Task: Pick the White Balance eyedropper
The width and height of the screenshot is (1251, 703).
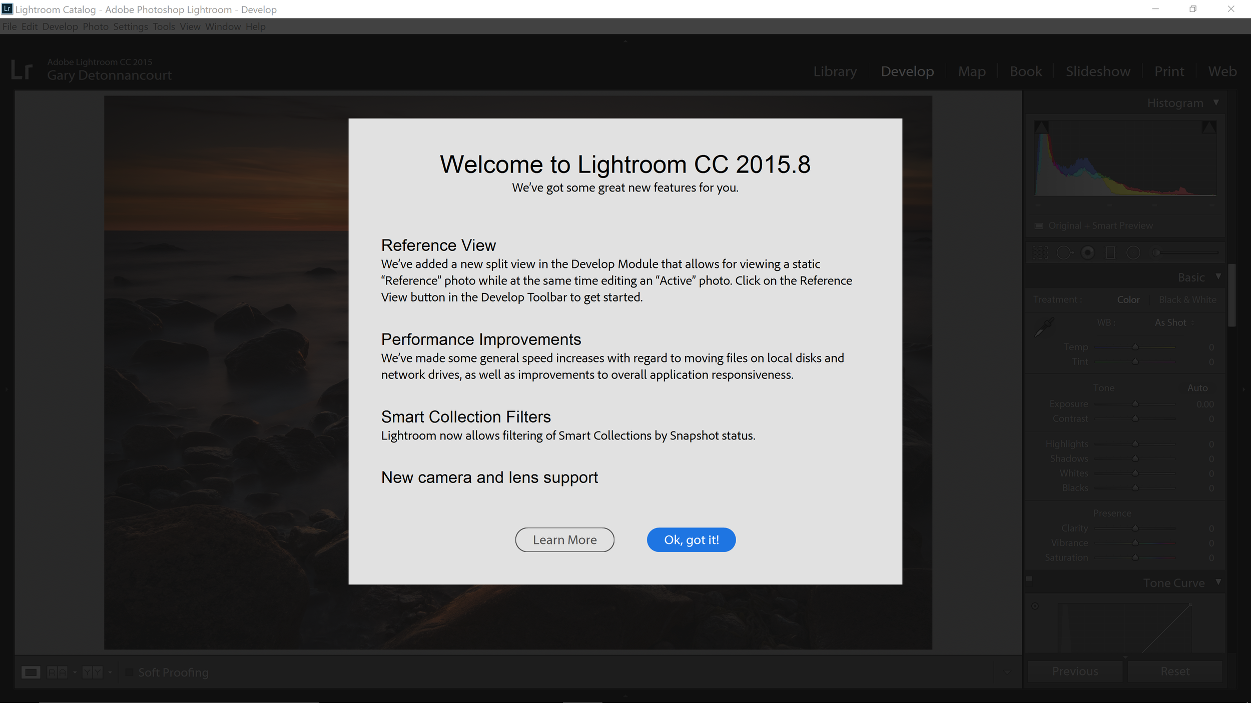Action: coord(1044,327)
